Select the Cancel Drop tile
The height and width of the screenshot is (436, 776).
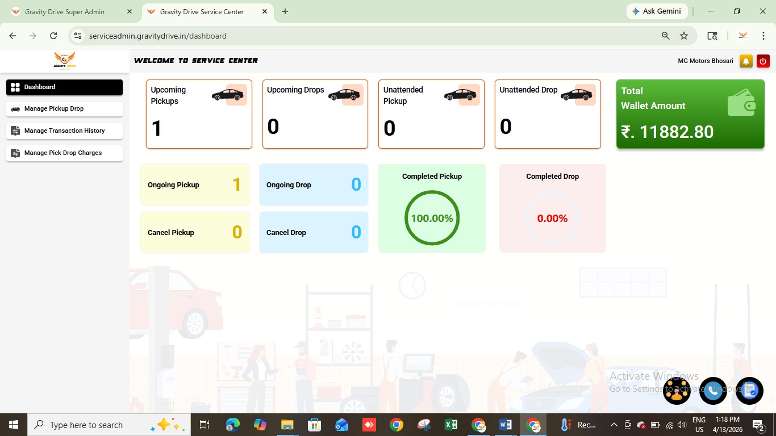pyautogui.click(x=314, y=232)
